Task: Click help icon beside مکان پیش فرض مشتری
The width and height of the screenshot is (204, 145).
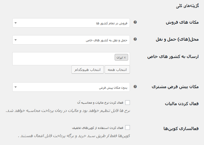Action: [135, 87]
